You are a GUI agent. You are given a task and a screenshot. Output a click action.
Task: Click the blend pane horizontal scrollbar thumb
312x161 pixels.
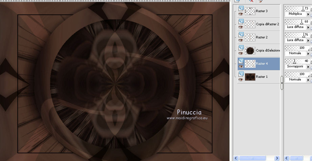tap(296, 158)
